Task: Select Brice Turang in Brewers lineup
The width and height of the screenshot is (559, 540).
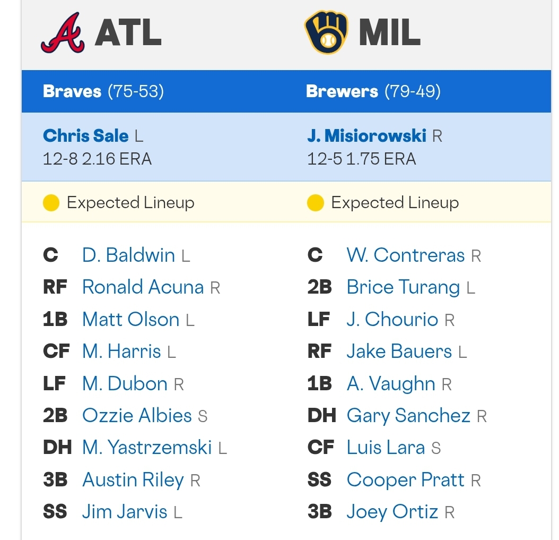Action: pos(403,287)
